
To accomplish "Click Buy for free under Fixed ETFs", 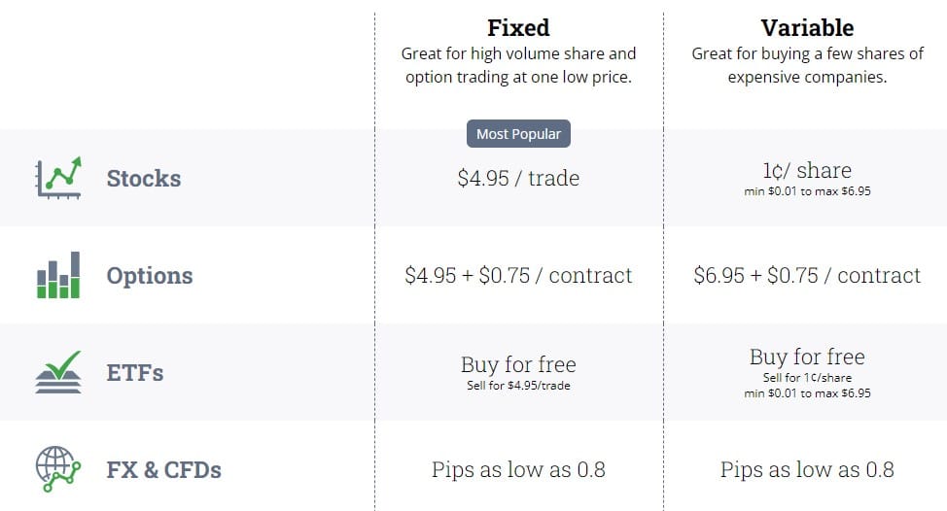I will 518,365.
